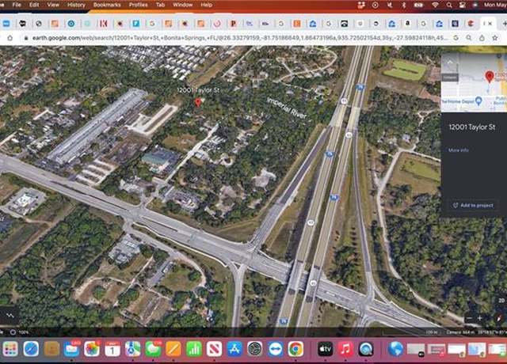Click the red location pin on the satellite map
Screen dimensions: 507x364
198,103
